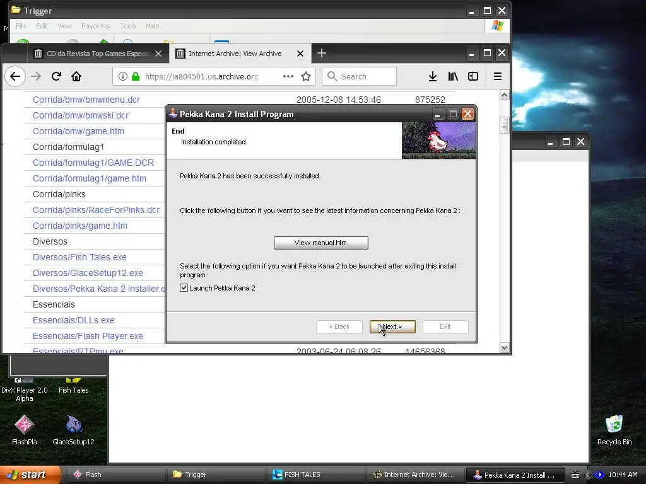This screenshot has width=646, height=484.
Task: Click the Firefox Search box
Action: (x=359, y=76)
